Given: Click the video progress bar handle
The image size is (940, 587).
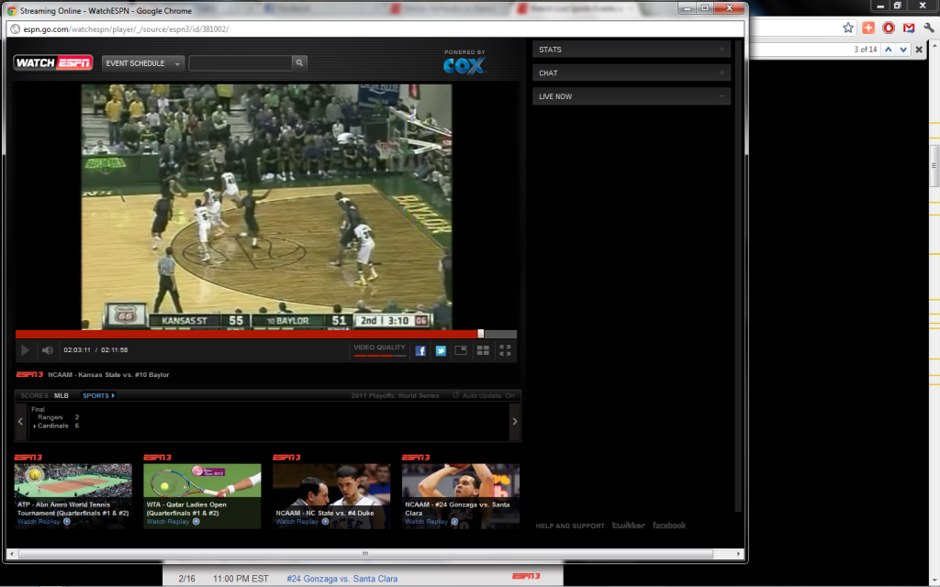Looking at the screenshot, I should pos(481,334).
